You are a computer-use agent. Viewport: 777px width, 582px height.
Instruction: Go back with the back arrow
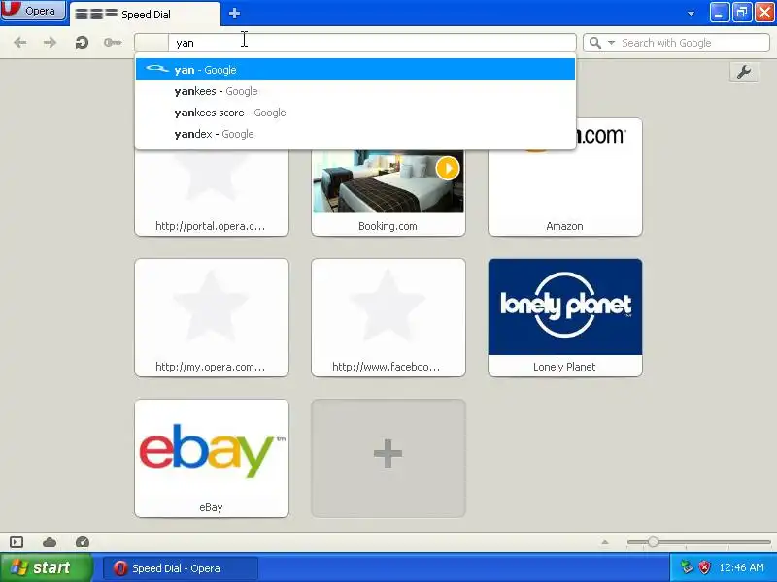19,43
